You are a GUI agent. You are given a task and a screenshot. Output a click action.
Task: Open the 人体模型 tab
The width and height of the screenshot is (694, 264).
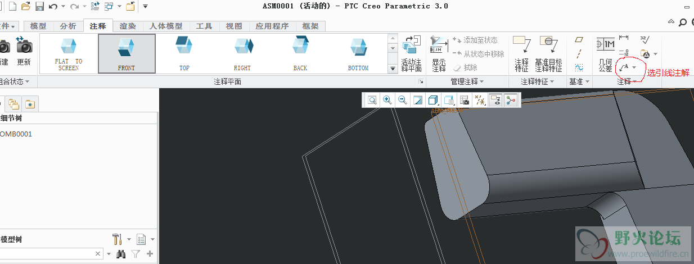tap(166, 26)
